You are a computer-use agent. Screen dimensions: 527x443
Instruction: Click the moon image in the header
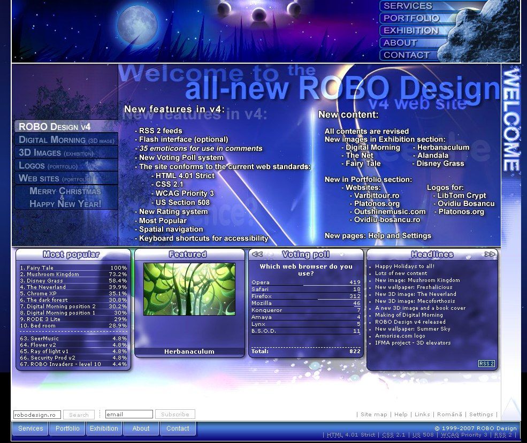coord(138,22)
